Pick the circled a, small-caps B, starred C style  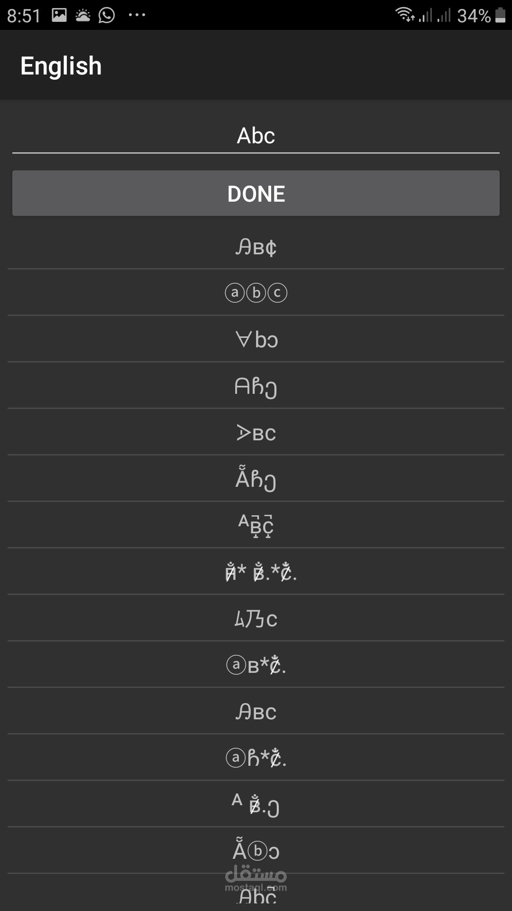pos(256,665)
